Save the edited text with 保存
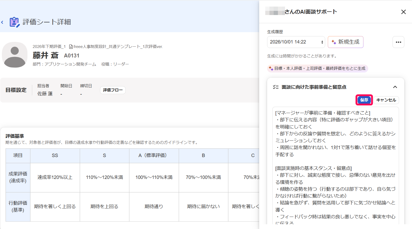 pyautogui.click(x=364, y=100)
